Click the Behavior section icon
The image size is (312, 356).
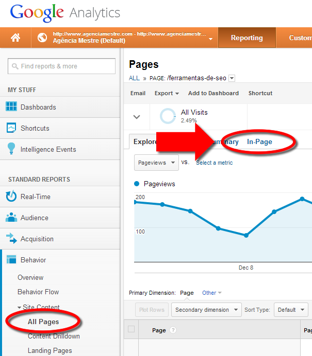click(x=11, y=260)
